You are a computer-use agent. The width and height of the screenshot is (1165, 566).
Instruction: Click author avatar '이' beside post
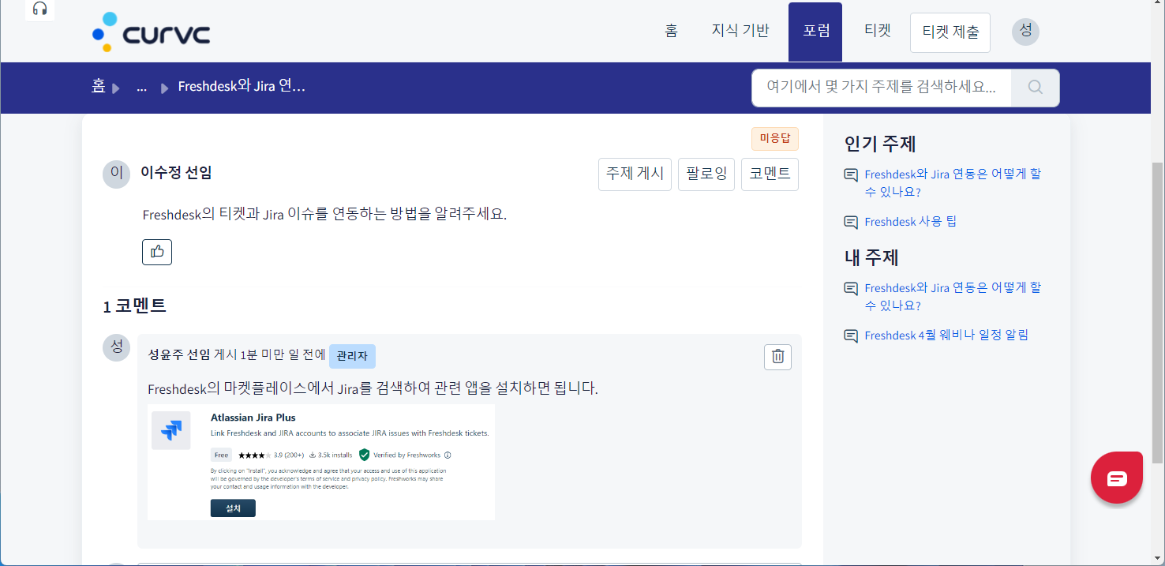(116, 174)
